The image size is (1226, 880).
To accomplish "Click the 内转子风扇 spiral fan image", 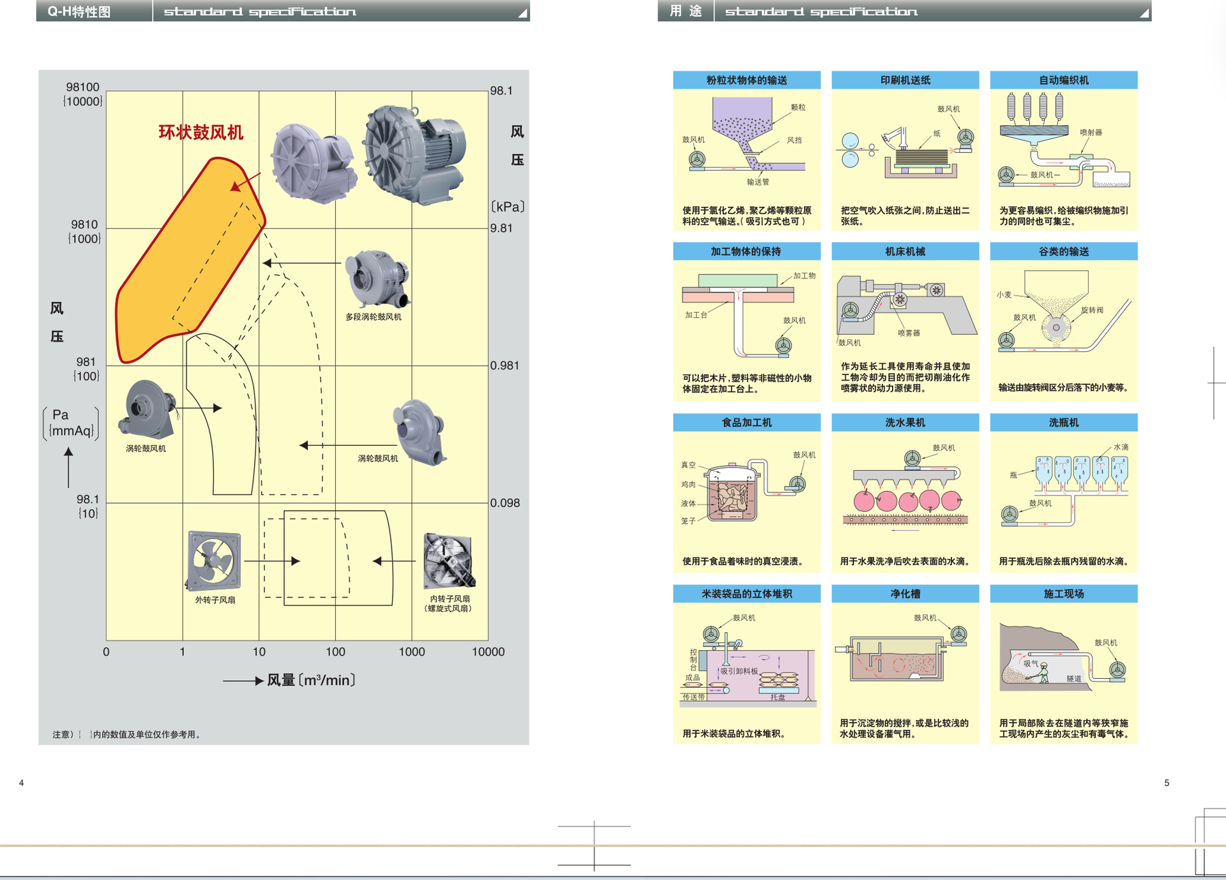I will (x=449, y=561).
